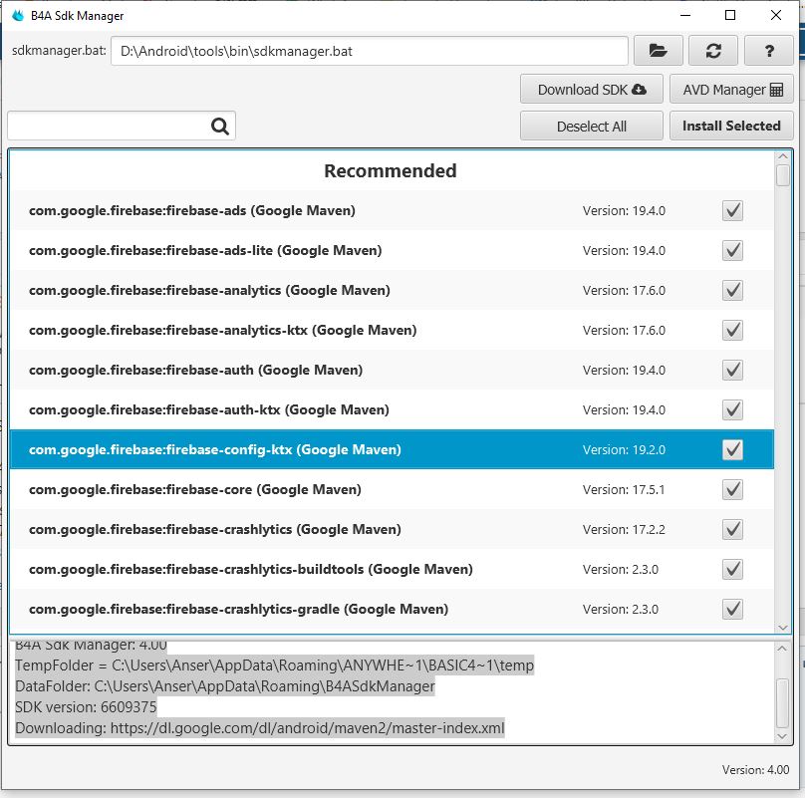Click Install Selected button
Screen dimensions: 805x798
(x=731, y=126)
